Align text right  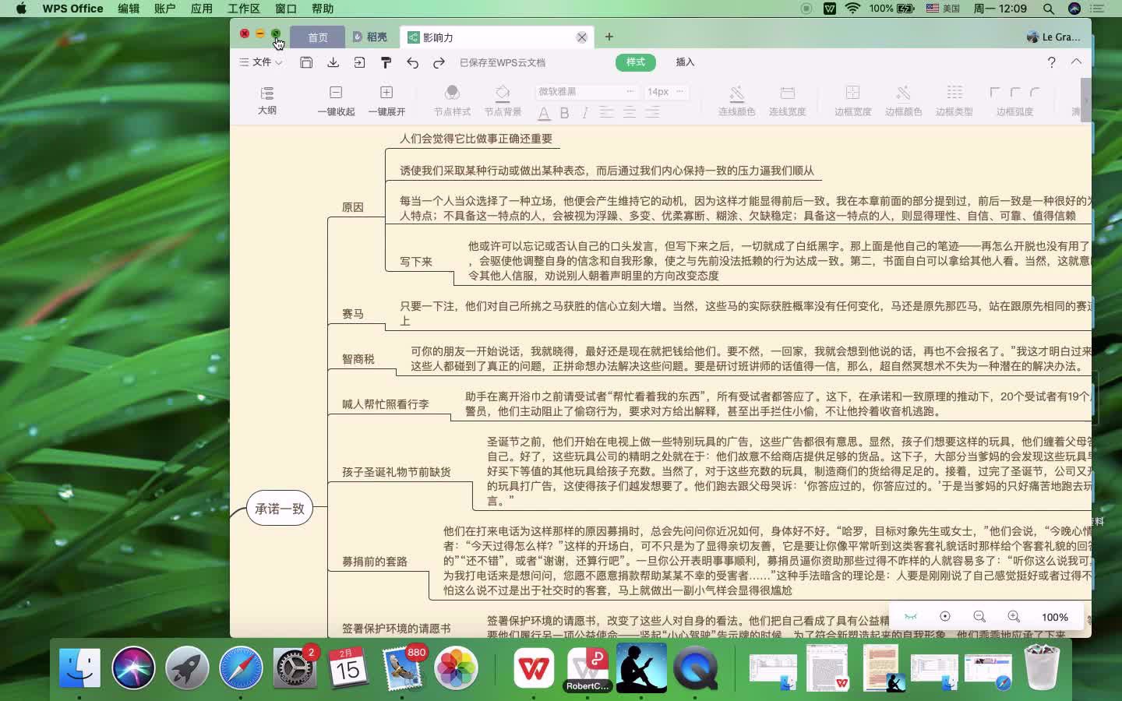click(x=652, y=113)
